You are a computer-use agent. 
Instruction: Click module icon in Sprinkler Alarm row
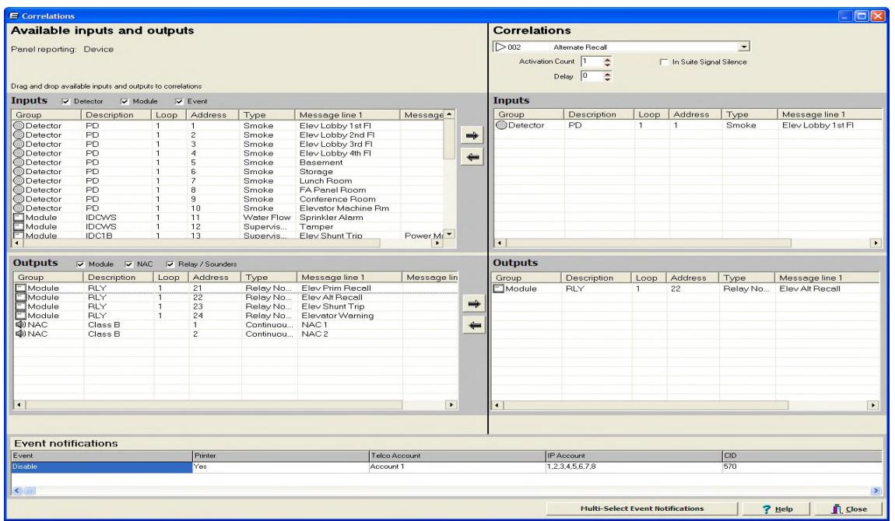pos(19,217)
